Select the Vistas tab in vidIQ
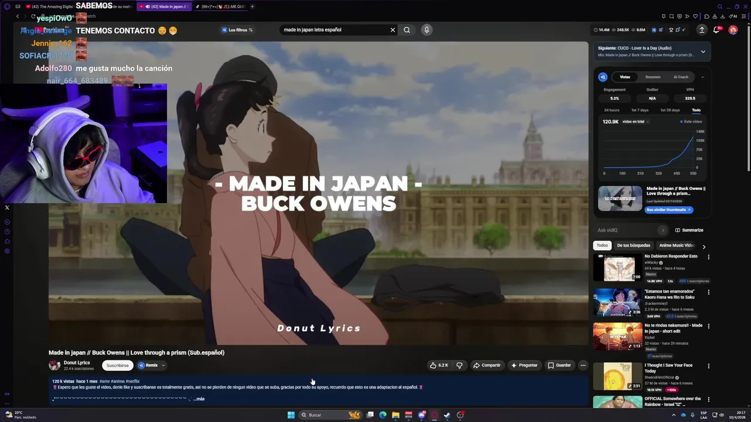 click(x=625, y=77)
